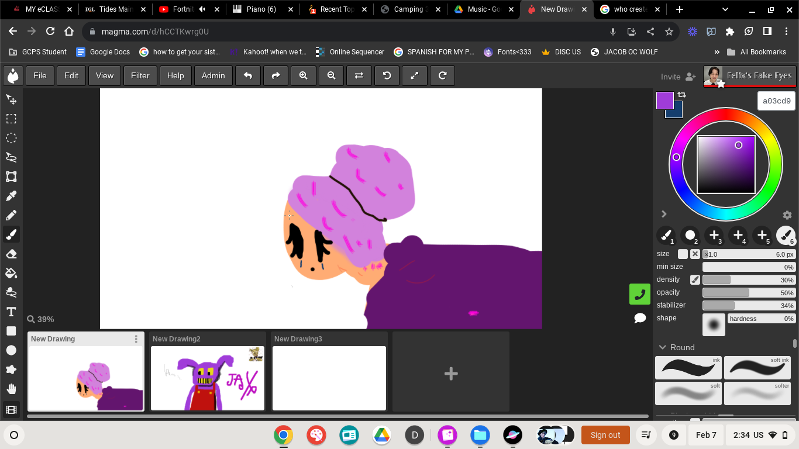799x449 pixels.
Task: Select the Move/Selection arrow tool
Action: pos(11,99)
